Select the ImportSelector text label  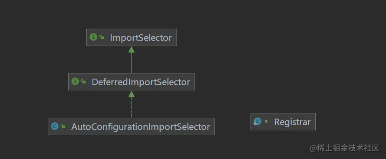tap(141, 38)
